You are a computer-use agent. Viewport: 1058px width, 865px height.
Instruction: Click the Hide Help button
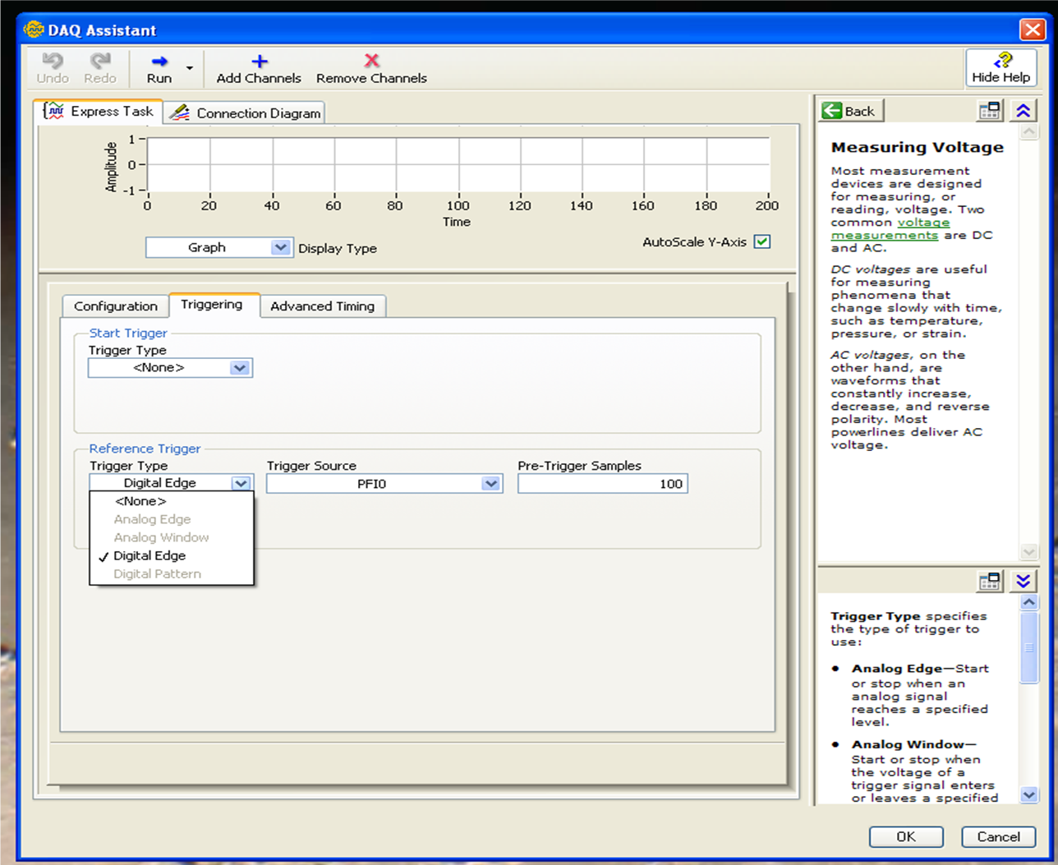click(x=1000, y=67)
